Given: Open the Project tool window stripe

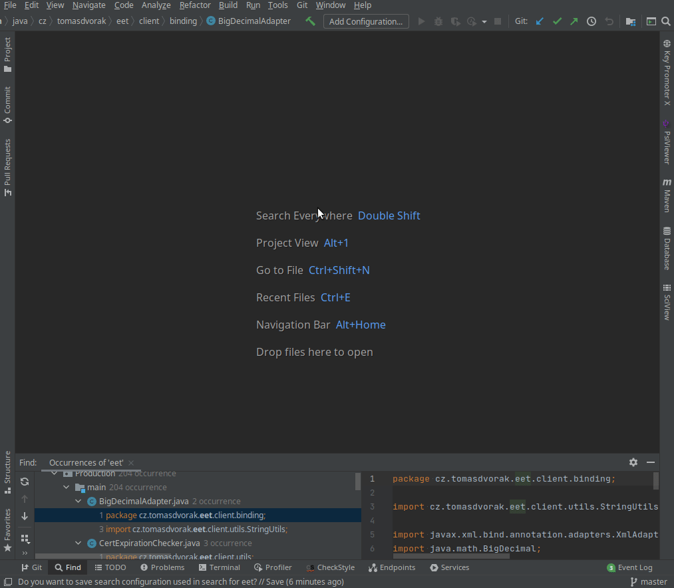Looking at the screenshot, I should coord(7,55).
